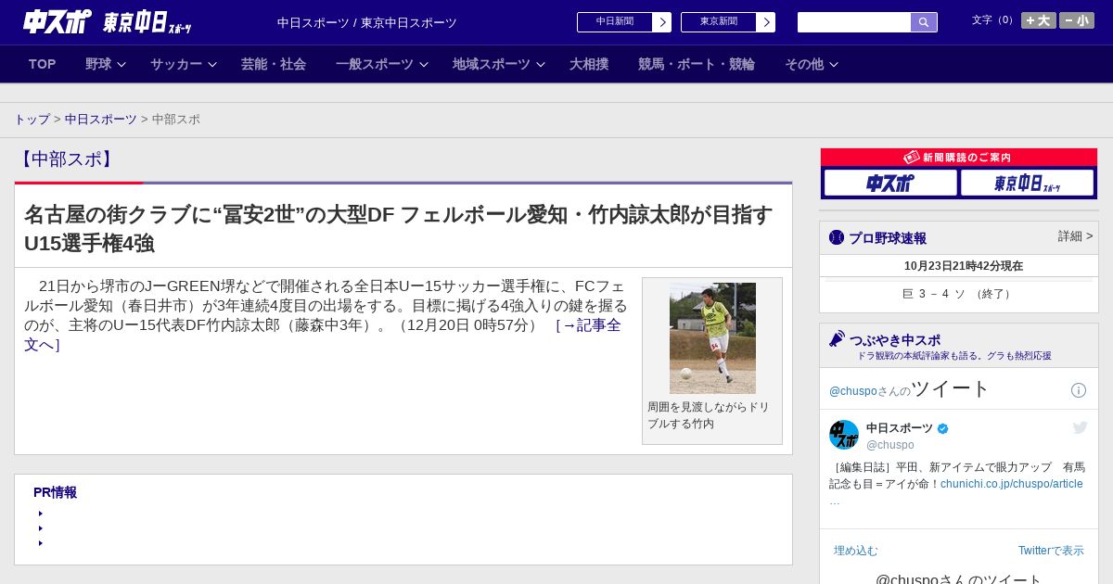Open the サッカー navigation menu
Screen dimensions: 1113x584
(176, 64)
